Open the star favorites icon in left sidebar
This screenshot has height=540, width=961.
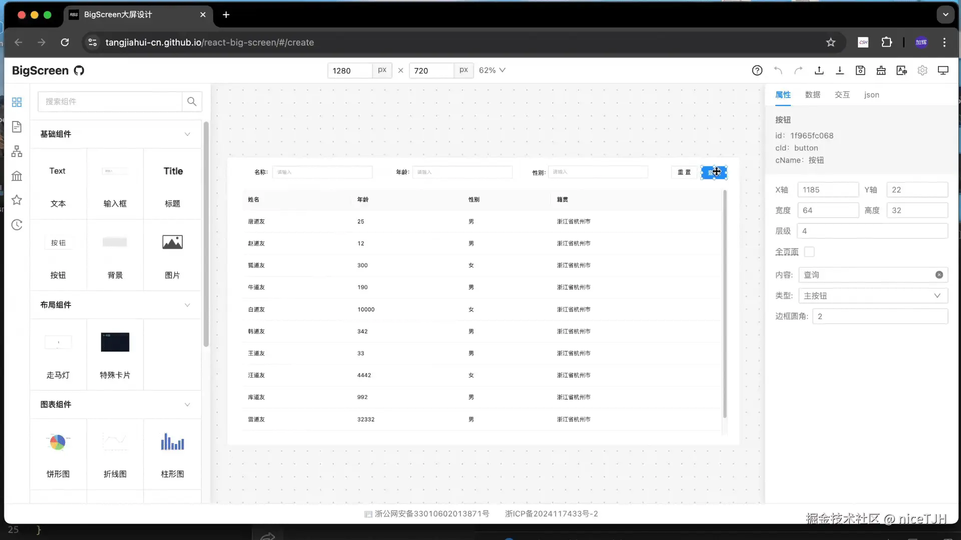(x=17, y=200)
